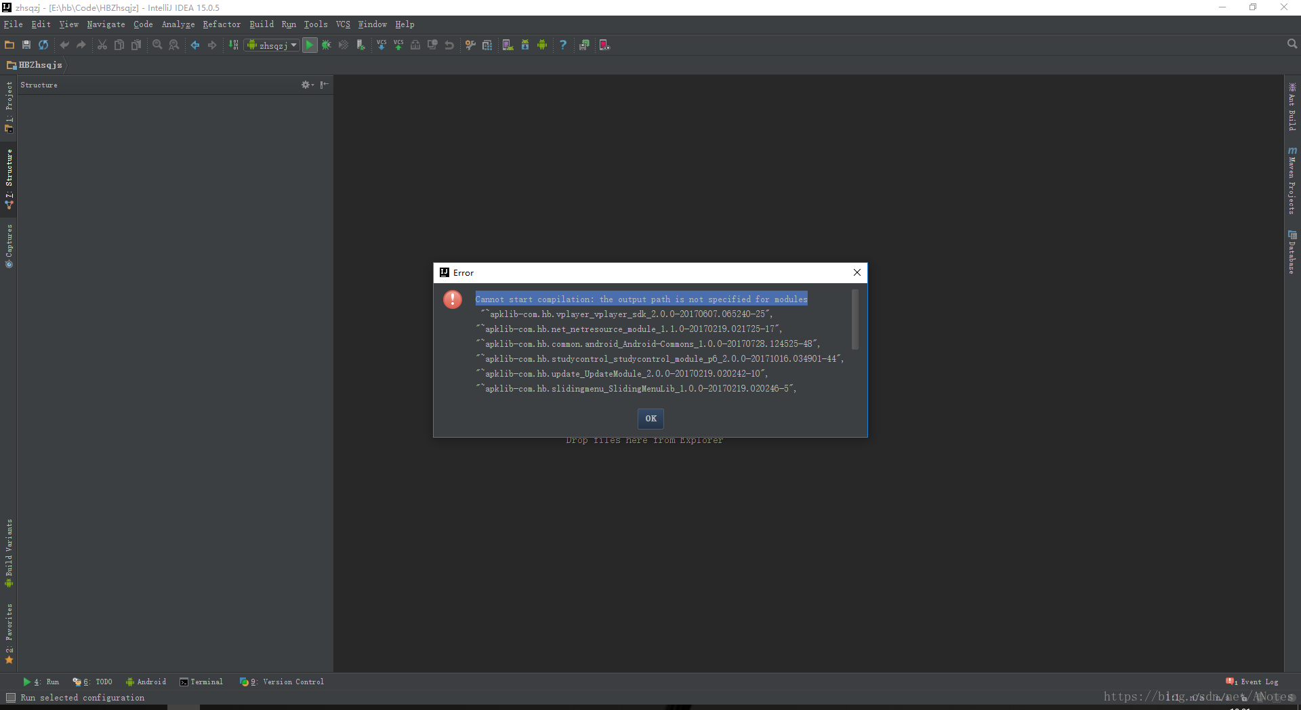Start Debug with the bug icon
The image size is (1301, 710).
(x=327, y=45)
